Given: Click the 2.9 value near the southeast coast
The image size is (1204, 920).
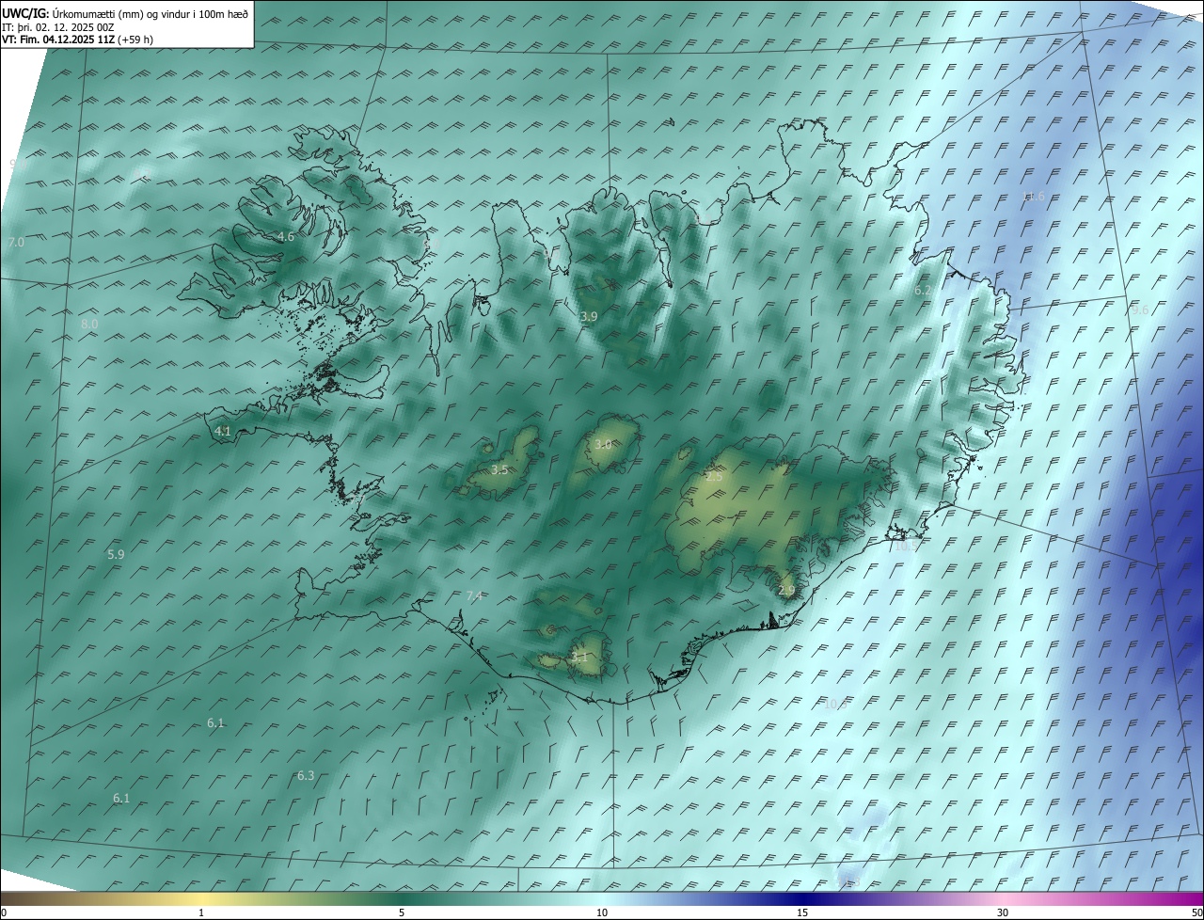Looking at the screenshot, I should click(x=787, y=591).
